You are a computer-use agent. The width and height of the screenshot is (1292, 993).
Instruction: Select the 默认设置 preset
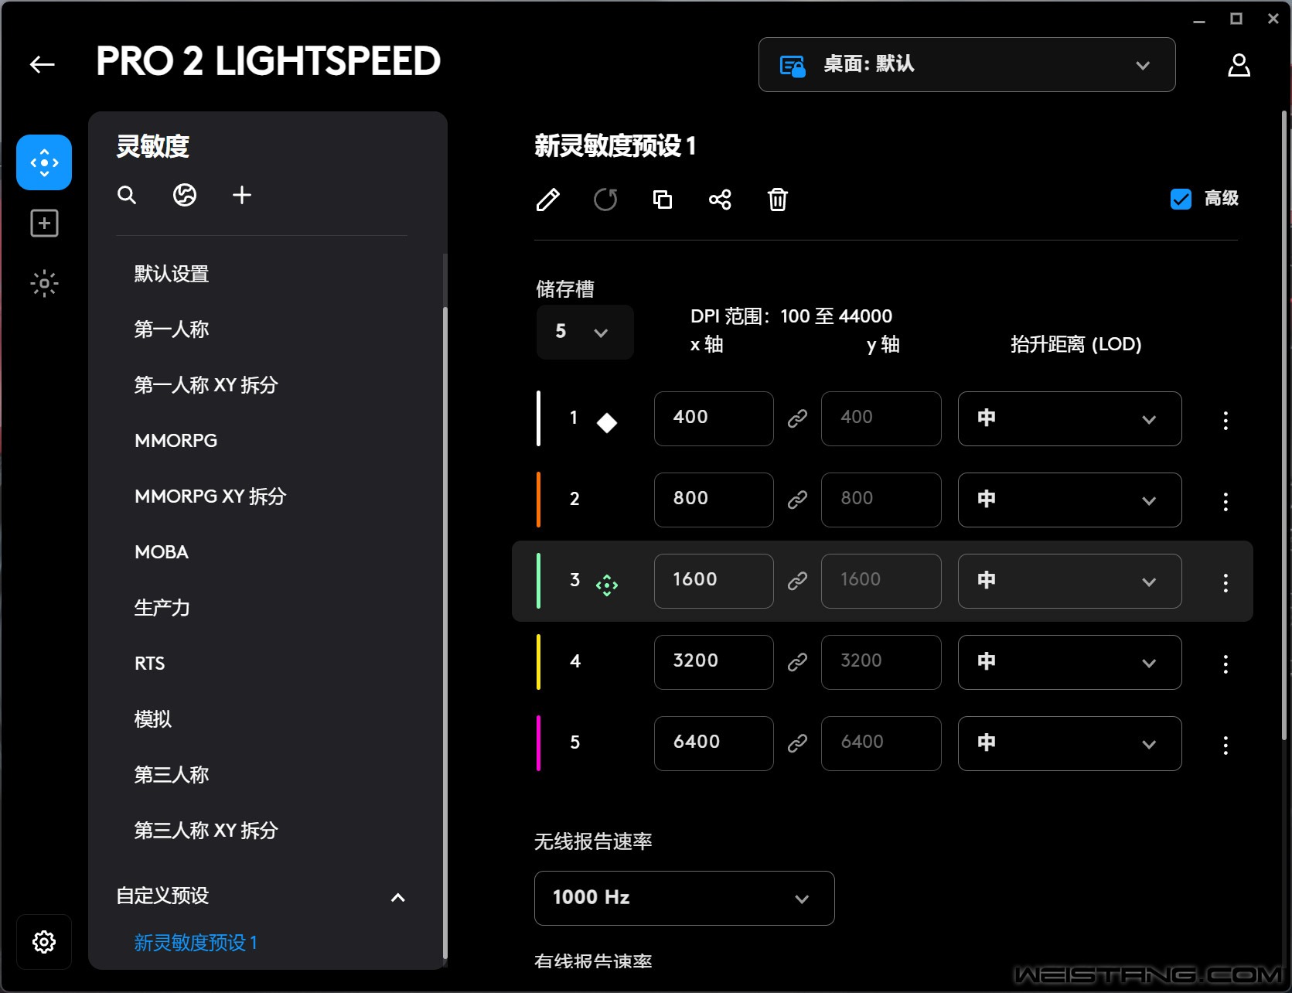(x=172, y=274)
